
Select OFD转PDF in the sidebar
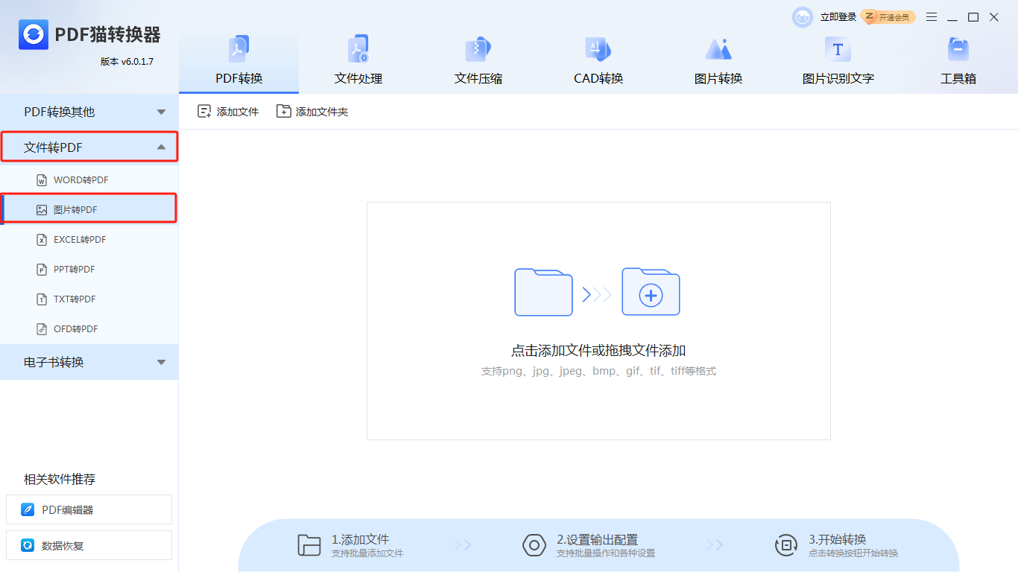pyautogui.click(x=89, y=329)
